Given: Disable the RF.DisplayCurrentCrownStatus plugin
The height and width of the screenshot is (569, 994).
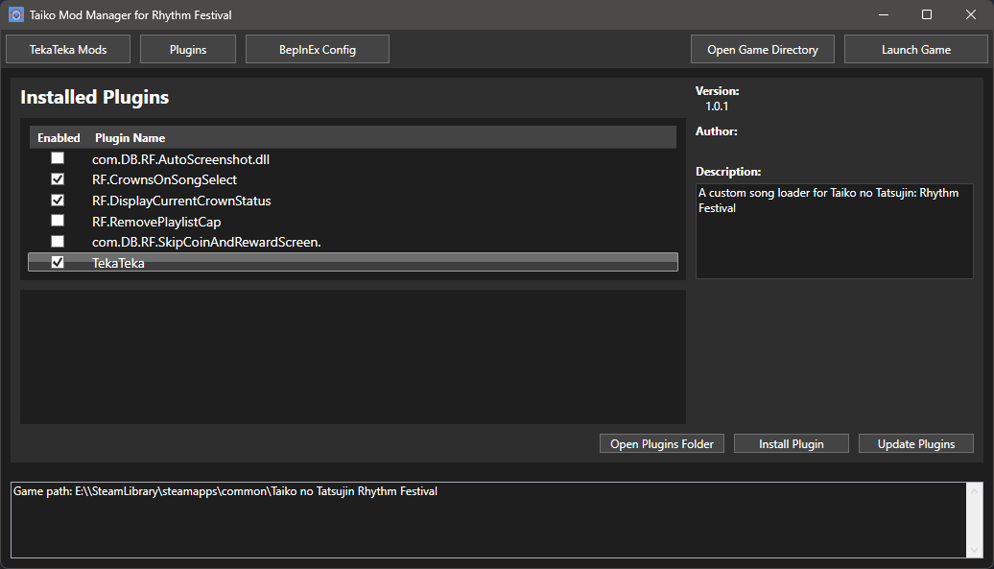Looking at the screenshot, I should [x=57, y=201].
